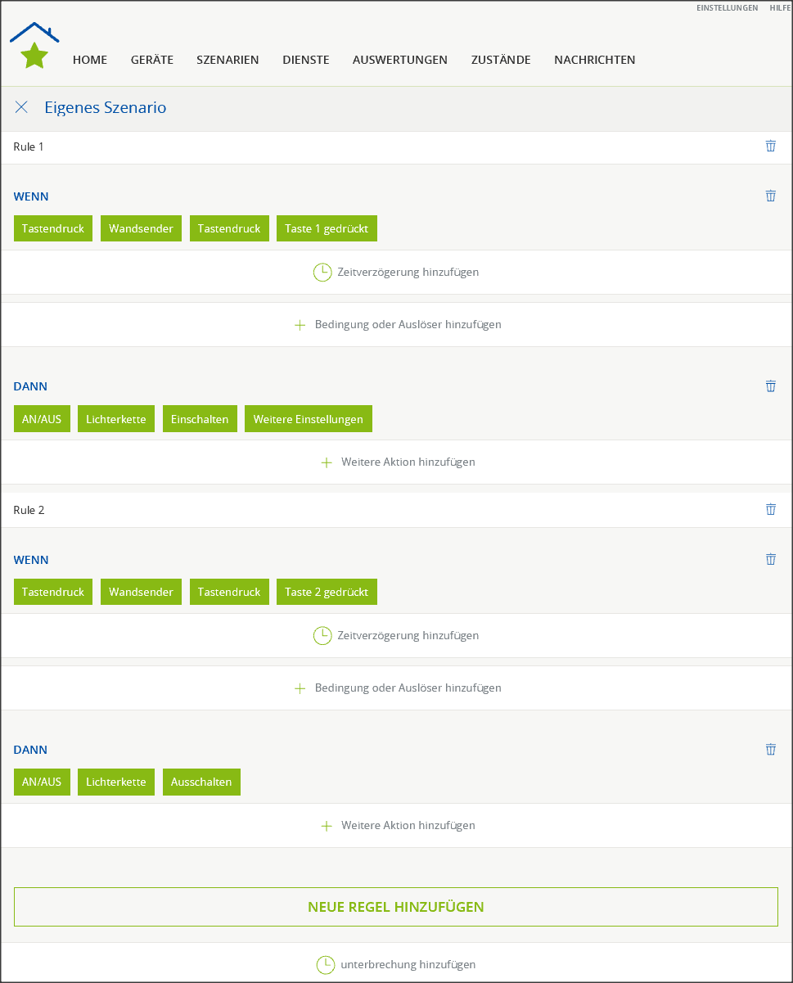Delete the DANN section of Rule 1
793x983 pixels.
[x=770, y=386]
